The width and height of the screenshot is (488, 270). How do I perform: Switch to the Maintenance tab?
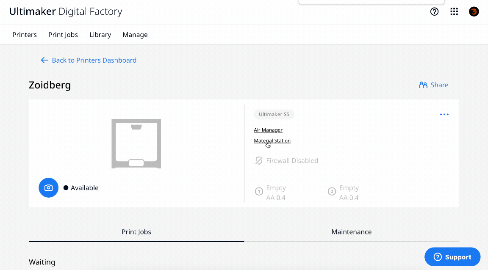[352, 232]
